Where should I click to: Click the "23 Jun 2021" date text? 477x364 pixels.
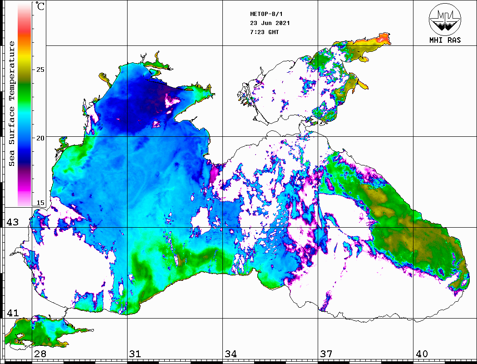click(x=270, y=23)
